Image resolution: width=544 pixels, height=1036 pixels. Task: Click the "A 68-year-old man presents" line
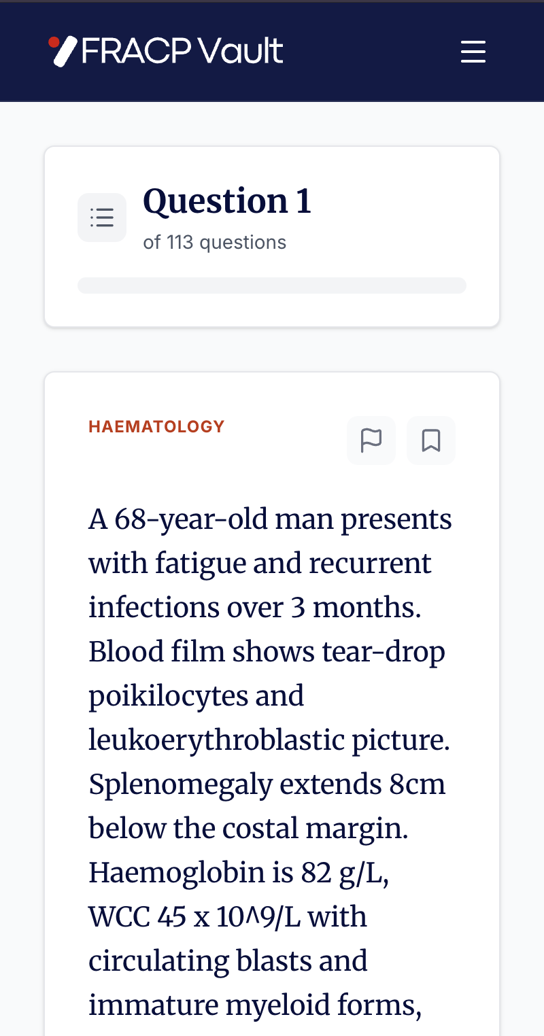point(270,520)
